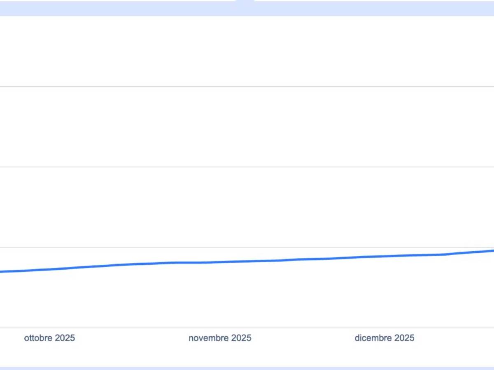This screenshot has height=370, width=494.
Task: Click the gridline just above the blue line
Action: (247, 247)
